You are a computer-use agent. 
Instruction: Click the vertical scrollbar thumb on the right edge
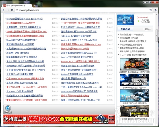click(157, 36)
